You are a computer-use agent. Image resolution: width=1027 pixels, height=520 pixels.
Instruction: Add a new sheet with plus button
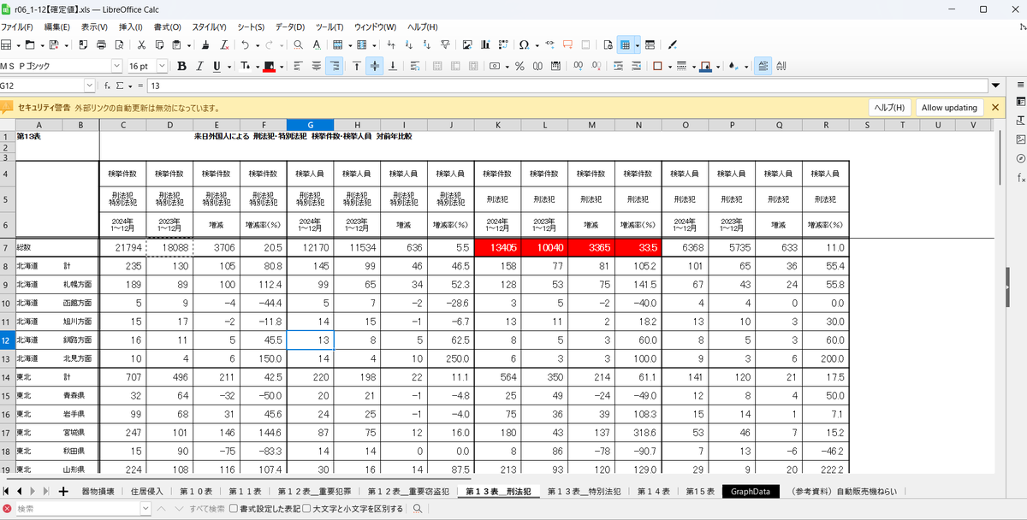[62, 492]
